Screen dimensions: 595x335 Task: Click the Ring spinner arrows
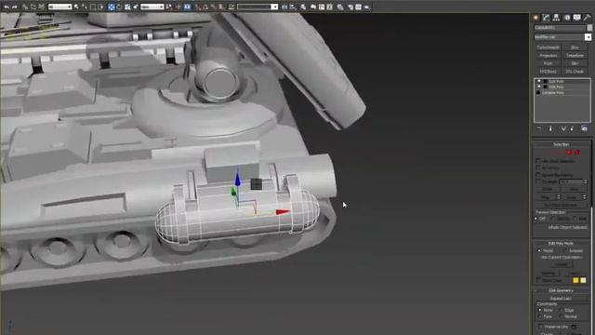[x=559, y=197]
